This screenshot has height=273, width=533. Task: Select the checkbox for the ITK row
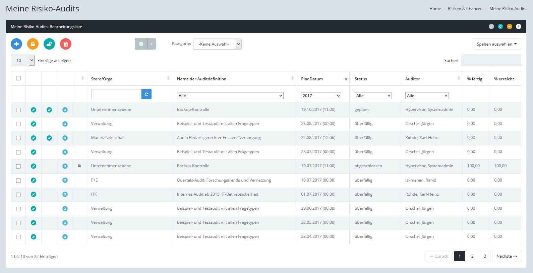click(x=18, y=195)
